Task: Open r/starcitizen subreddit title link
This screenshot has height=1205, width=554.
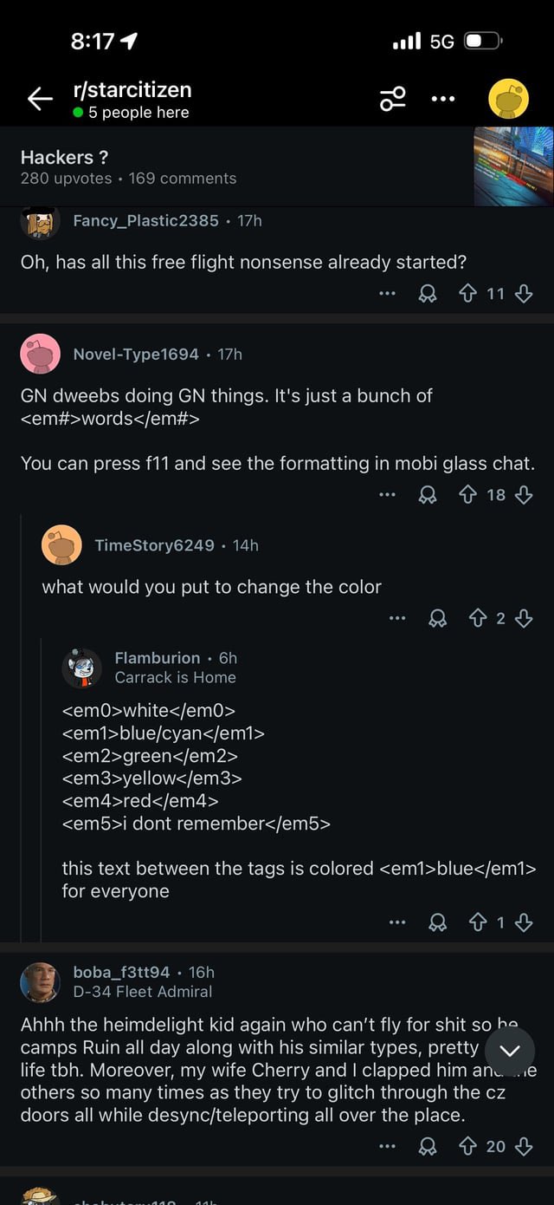Action: point(132,89)
